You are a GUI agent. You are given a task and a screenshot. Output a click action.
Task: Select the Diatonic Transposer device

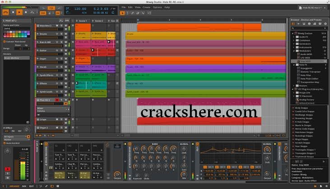[x=311, y=72]
